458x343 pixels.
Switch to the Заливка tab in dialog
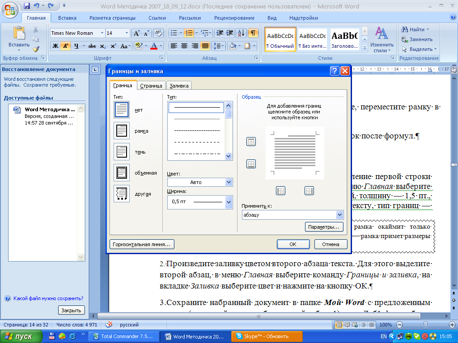click(x=179, y=86)
